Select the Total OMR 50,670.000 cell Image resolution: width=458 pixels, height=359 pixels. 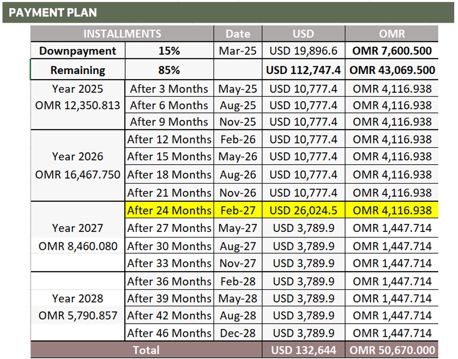(x=392, y=350)
